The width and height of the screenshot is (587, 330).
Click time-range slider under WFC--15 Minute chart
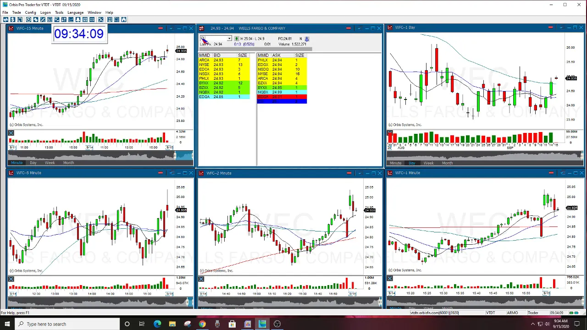(100, 156)
